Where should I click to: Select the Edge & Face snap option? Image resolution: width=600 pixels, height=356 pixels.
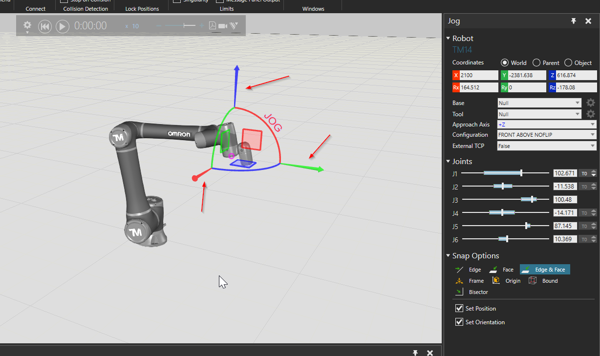tap(545, 270)
